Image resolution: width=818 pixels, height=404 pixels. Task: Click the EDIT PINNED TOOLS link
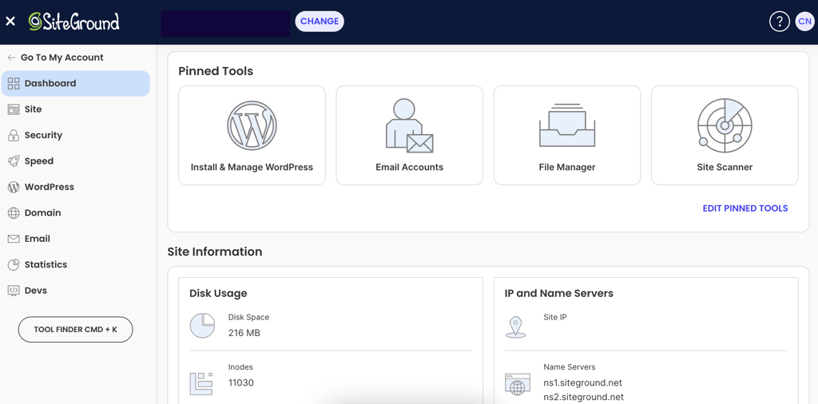click(745, 208)
